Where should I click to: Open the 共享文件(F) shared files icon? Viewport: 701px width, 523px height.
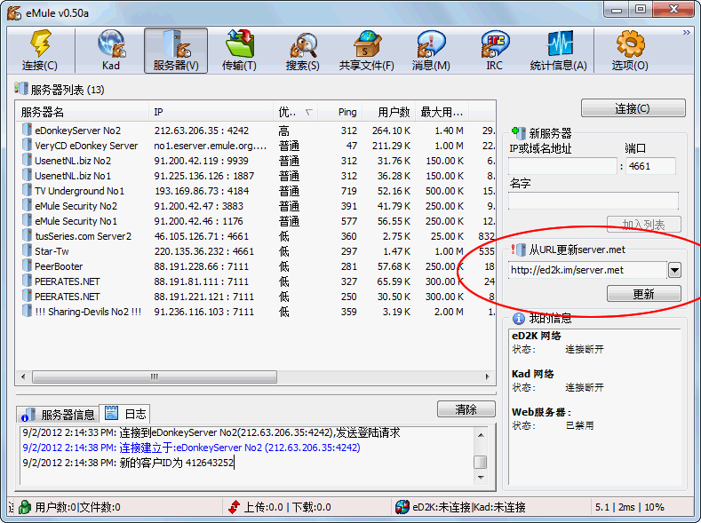tap(367, 50)
